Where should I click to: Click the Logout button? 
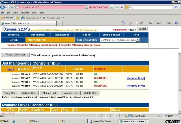tap(142, 29)
